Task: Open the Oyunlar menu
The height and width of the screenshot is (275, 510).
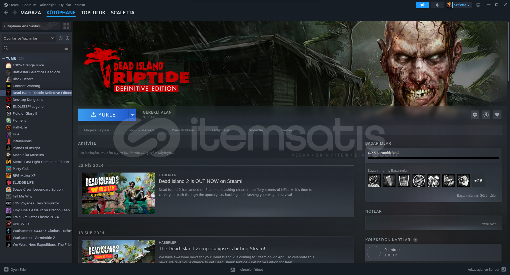Action: [x=65, y=5]
